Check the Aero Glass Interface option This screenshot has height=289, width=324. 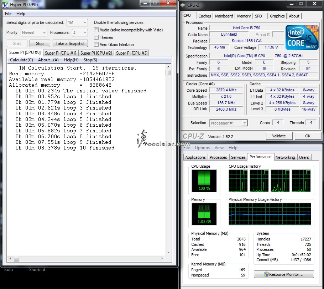(x=96, y=45)
